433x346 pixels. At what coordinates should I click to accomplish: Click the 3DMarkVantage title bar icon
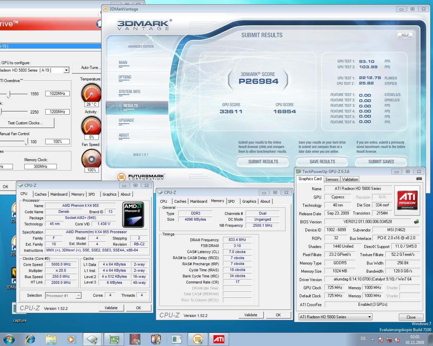click(106, 9)
